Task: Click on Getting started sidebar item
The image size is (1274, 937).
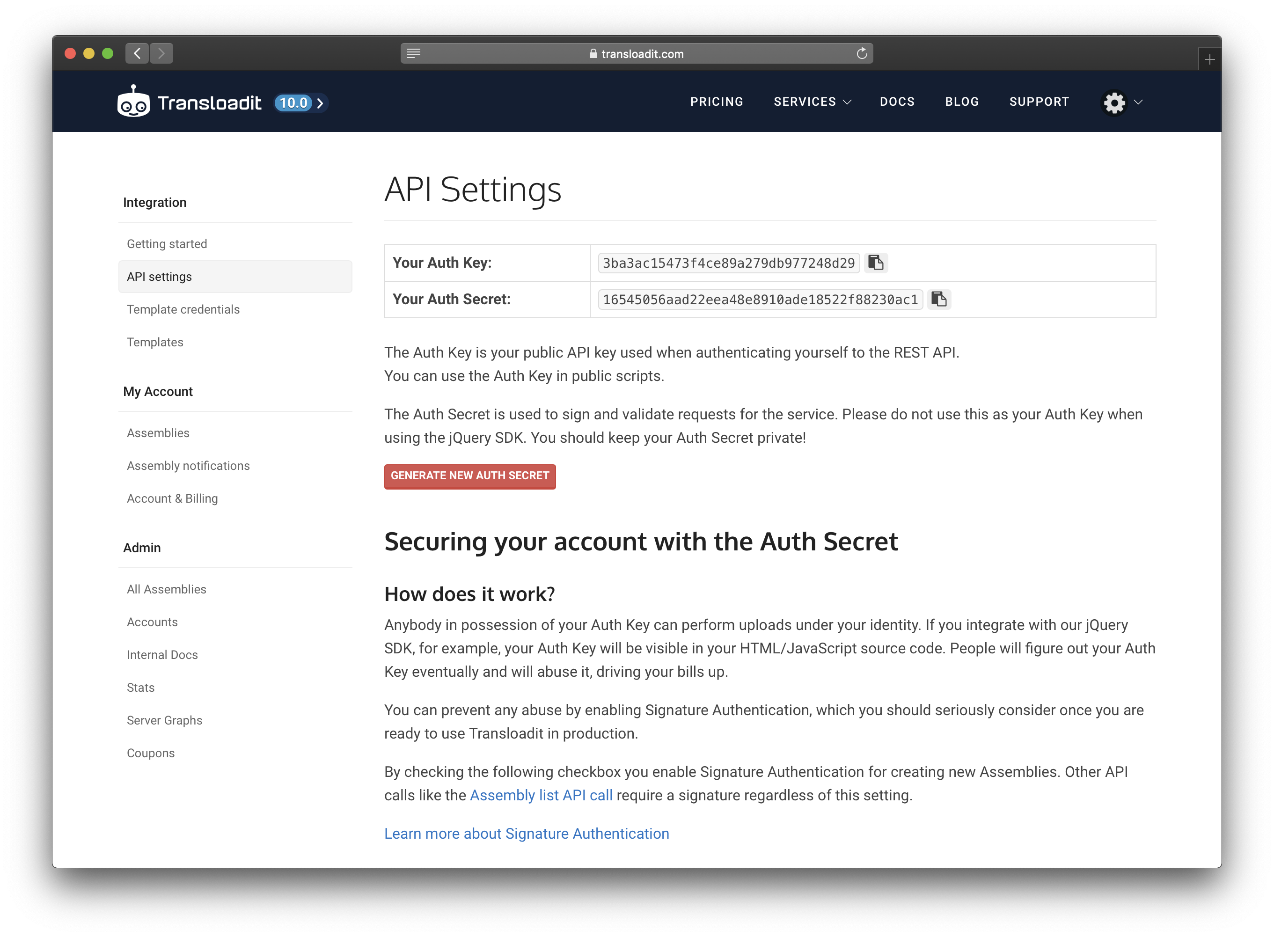Action: click(x=167, y=243)
